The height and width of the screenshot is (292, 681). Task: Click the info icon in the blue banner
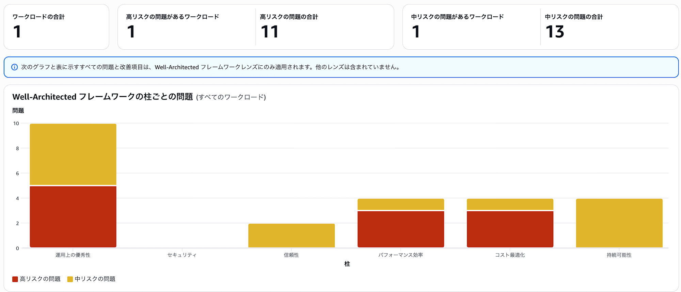click(x=15, y=67)
